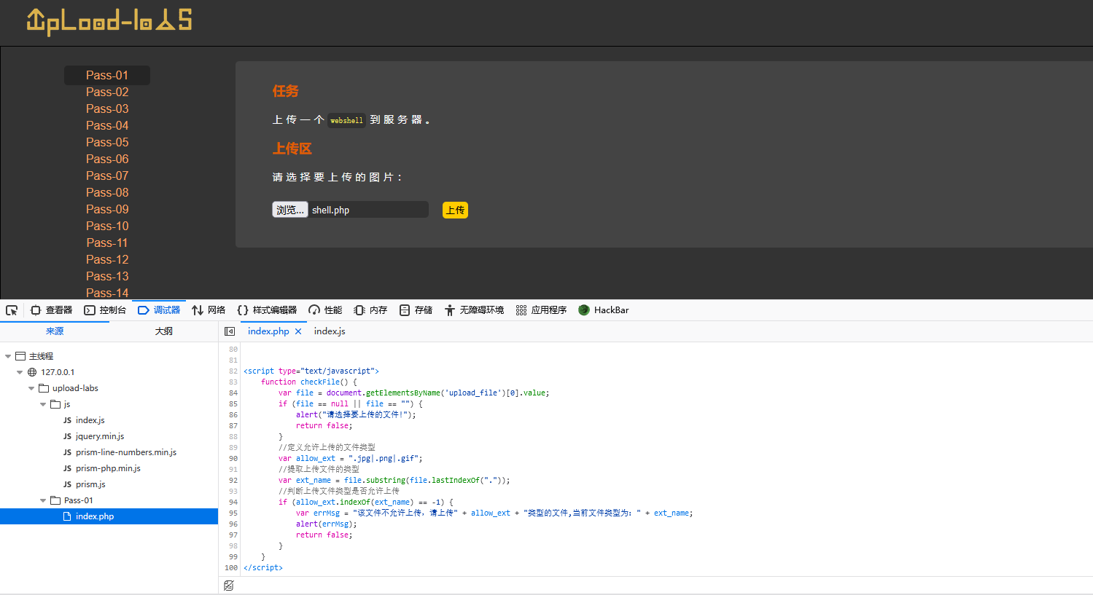Click line number 94 in the editor gutter
1093x595 pixels.
coord(233,503)
